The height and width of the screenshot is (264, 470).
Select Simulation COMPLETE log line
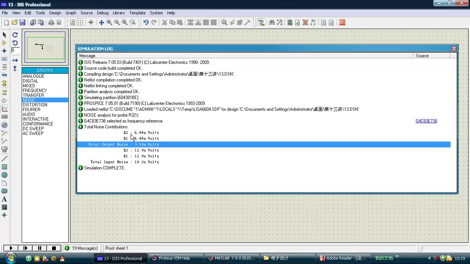point(264,168)
